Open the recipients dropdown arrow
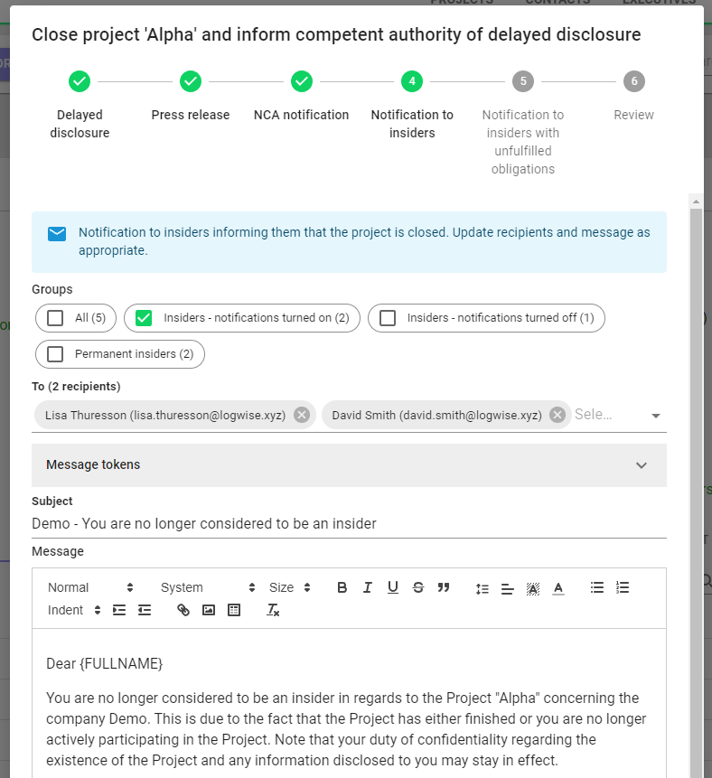The image size is (712, 778). pyautogui.click(x=656, y=416)
